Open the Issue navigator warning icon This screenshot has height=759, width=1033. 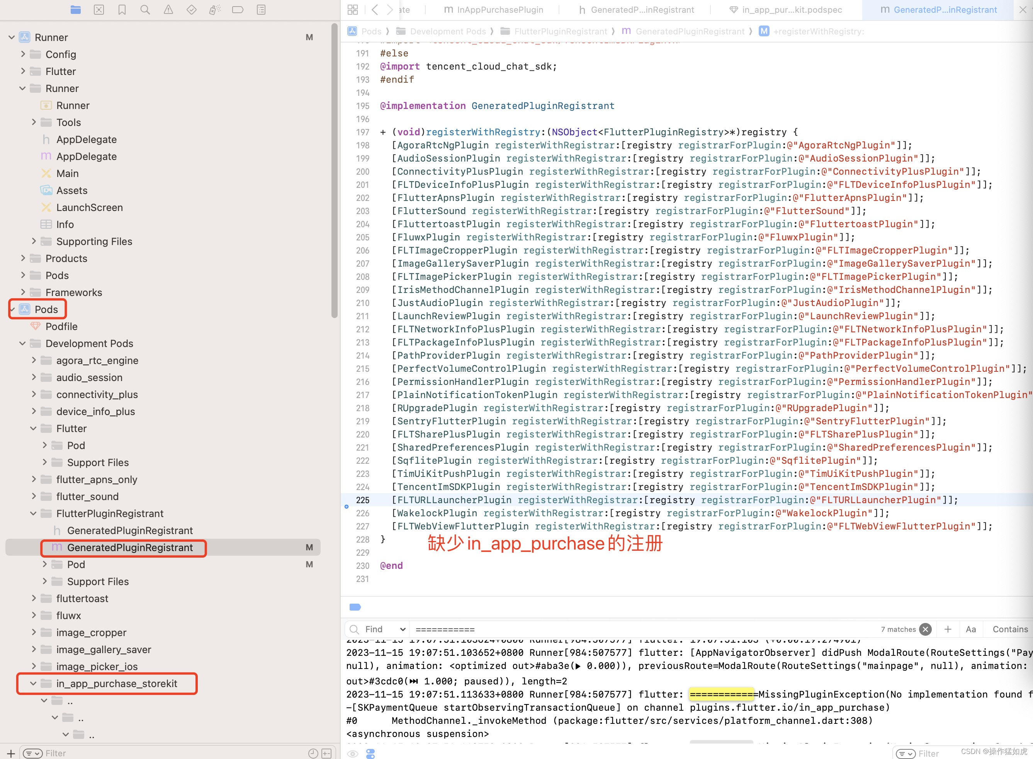168,10
